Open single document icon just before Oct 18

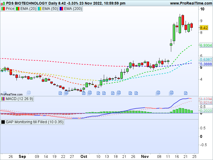click(113, 93)
